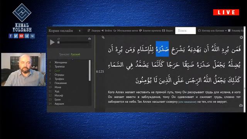Select surah 5 Трапеза
The width and height of the screenshot is (247, 139).
59,66
